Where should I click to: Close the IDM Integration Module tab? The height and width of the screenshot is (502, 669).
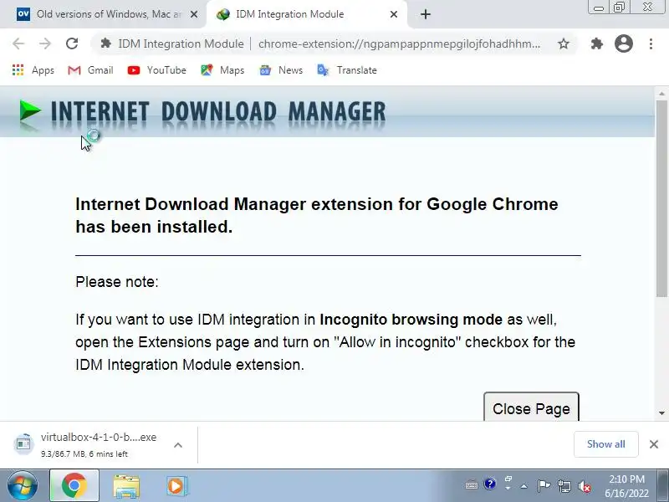(394, 14)
